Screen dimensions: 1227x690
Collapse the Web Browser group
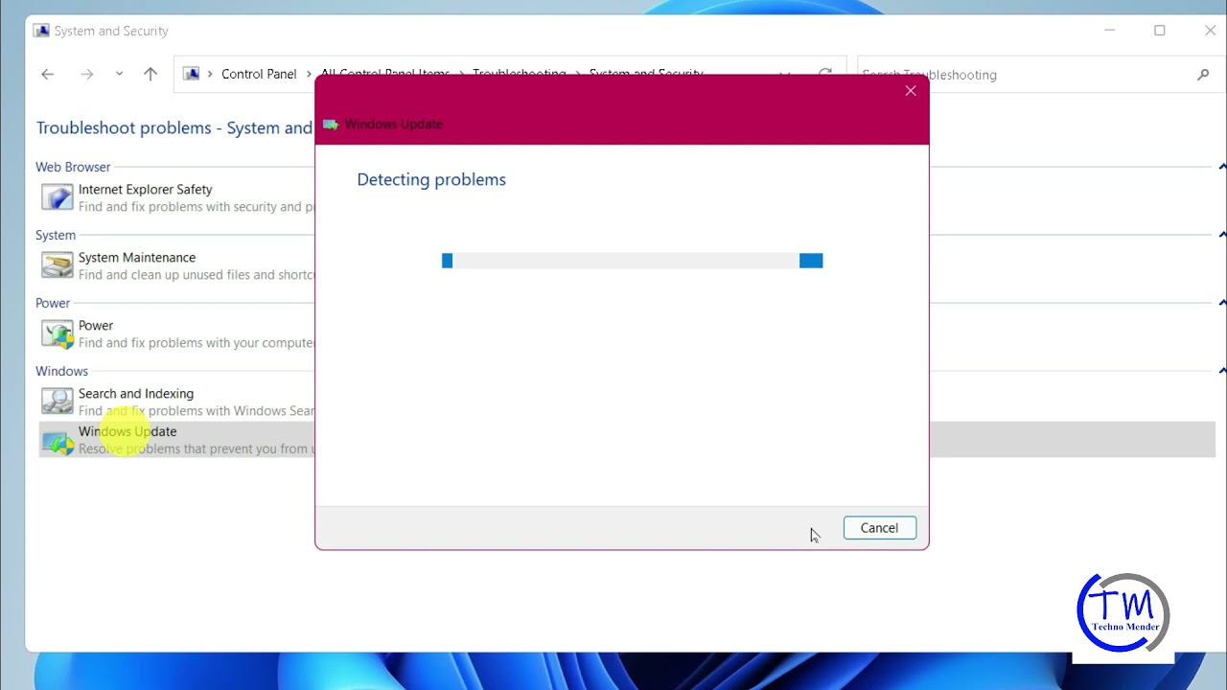pos(1221,167)
